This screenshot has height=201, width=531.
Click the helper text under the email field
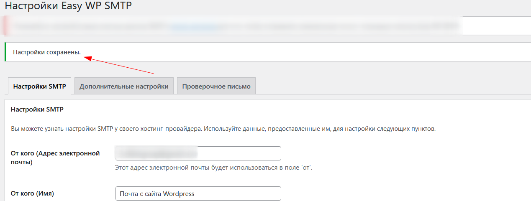tap(214, 168)
